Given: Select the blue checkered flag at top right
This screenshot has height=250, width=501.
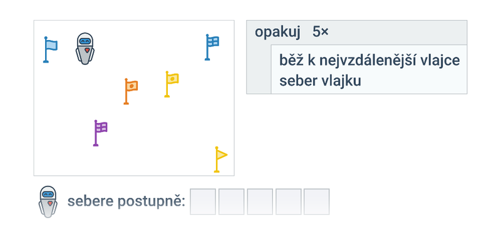Looking at the screenshot, I should (212, 47).
